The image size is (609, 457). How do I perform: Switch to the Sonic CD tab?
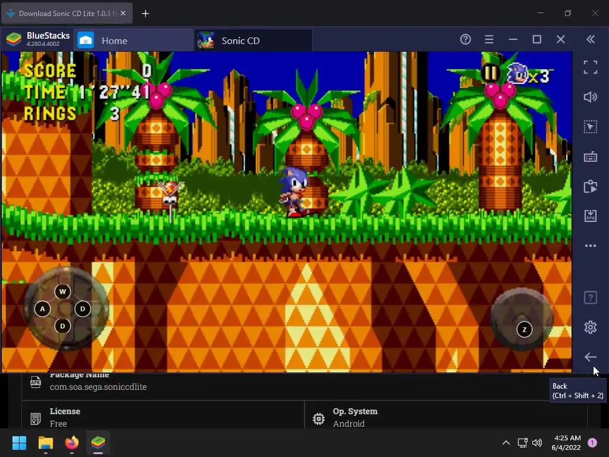coord(253,40)
